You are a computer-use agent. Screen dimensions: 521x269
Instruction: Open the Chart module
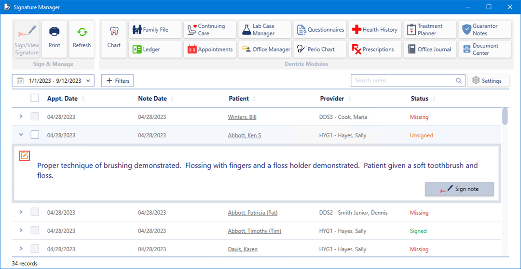(114, 39)
